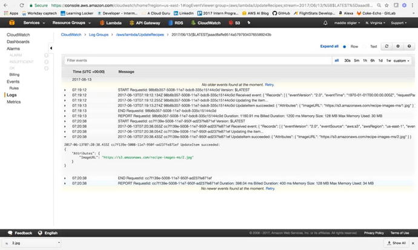Screen dimensions: 418x250
Task: Click the CloudWatch breadcrumb link
Action: coord(71,35)
